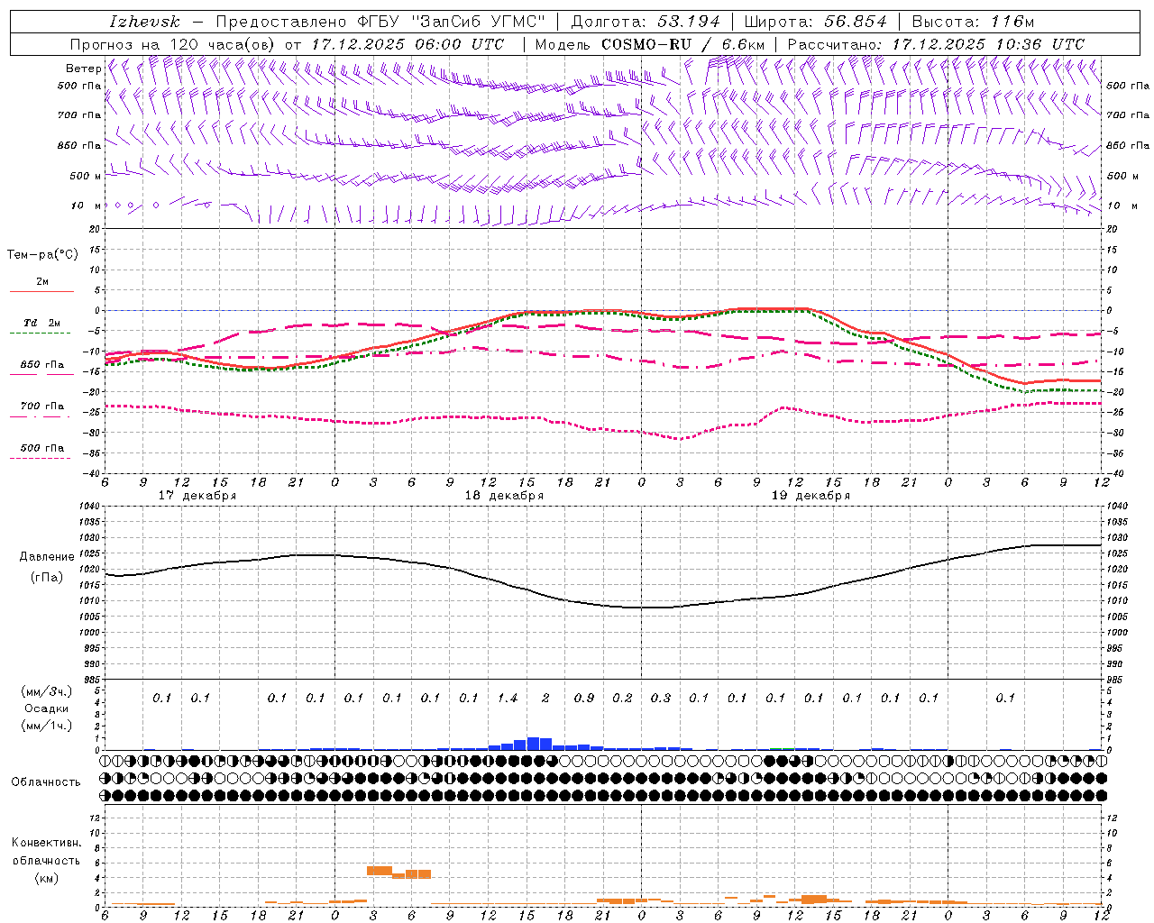Select the (мм/1ч.) unit label
1154x923 pixels.
(47, 726)
